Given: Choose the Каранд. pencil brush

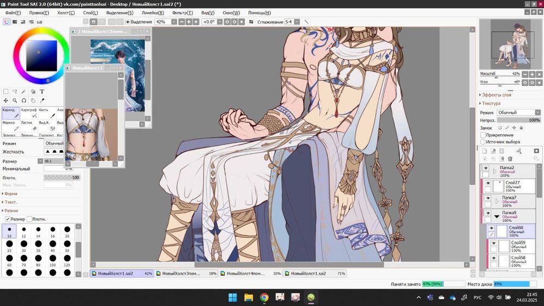Looking at the screenshot, I should [x=11, y=113].
